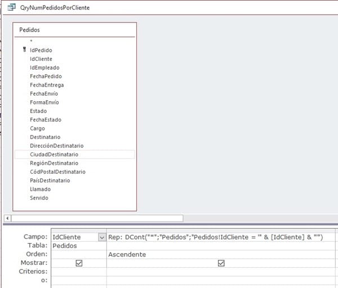Click Criterios cell under IdCliente column
Image resolution: width=338 pixels, height=288 pixels.
click(79, 272)
